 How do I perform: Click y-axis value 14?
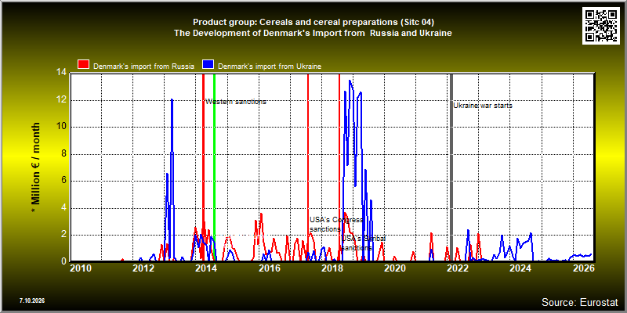(61, 73)
